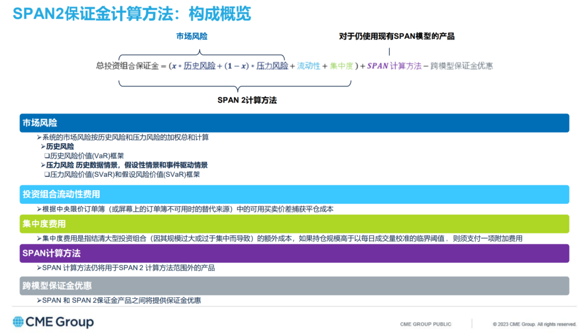Click the gray "跨模型保证金优惠" term in the formula

tap(462, 66)
